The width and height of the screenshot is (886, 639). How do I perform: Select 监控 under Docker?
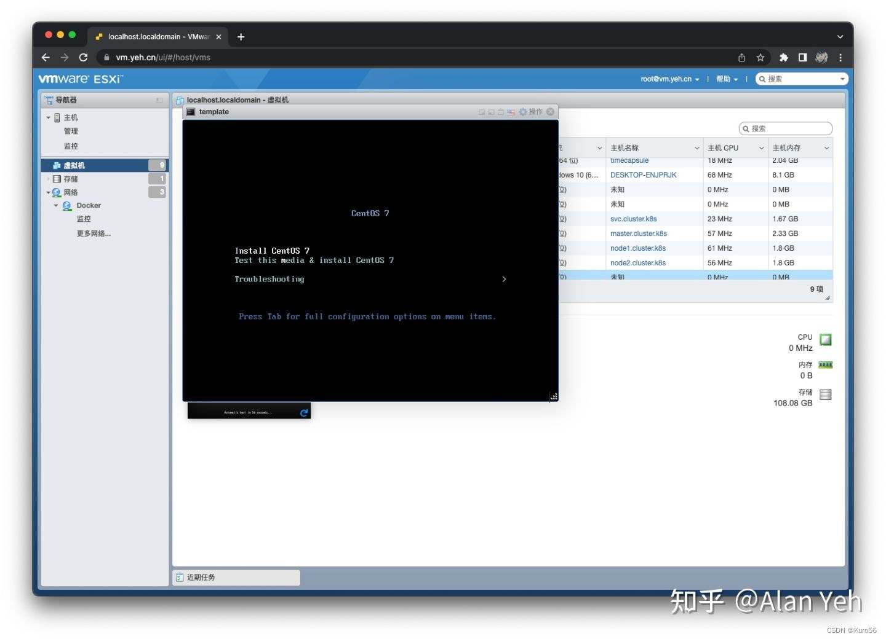click(x=84, y=219)
